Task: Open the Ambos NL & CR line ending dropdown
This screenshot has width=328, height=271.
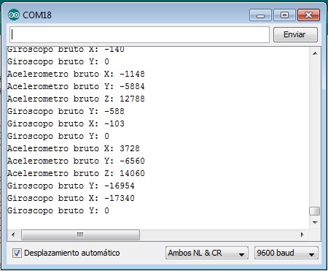Action: (207, 253)
